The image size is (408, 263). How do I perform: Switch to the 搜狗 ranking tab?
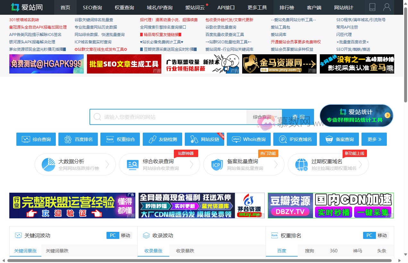coord(309,251)
